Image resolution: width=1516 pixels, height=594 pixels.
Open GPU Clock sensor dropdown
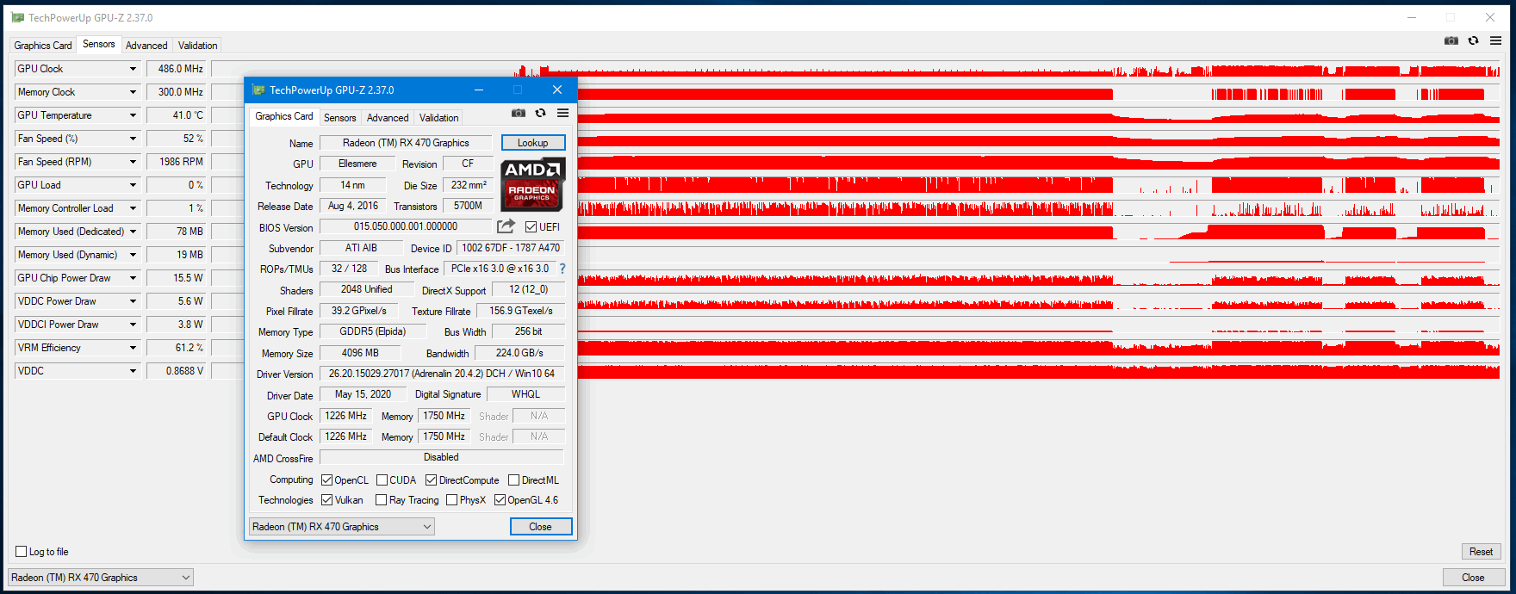click(133, 69)
